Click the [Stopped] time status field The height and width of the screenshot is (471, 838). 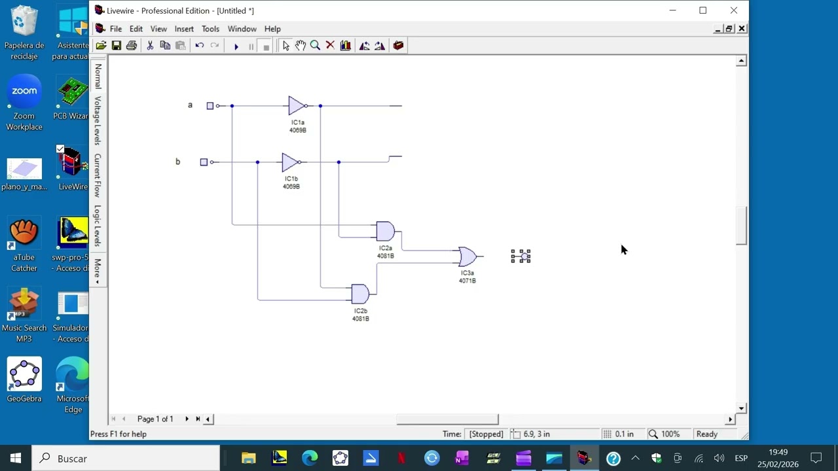pyautogui.click(x=486, y=434)
